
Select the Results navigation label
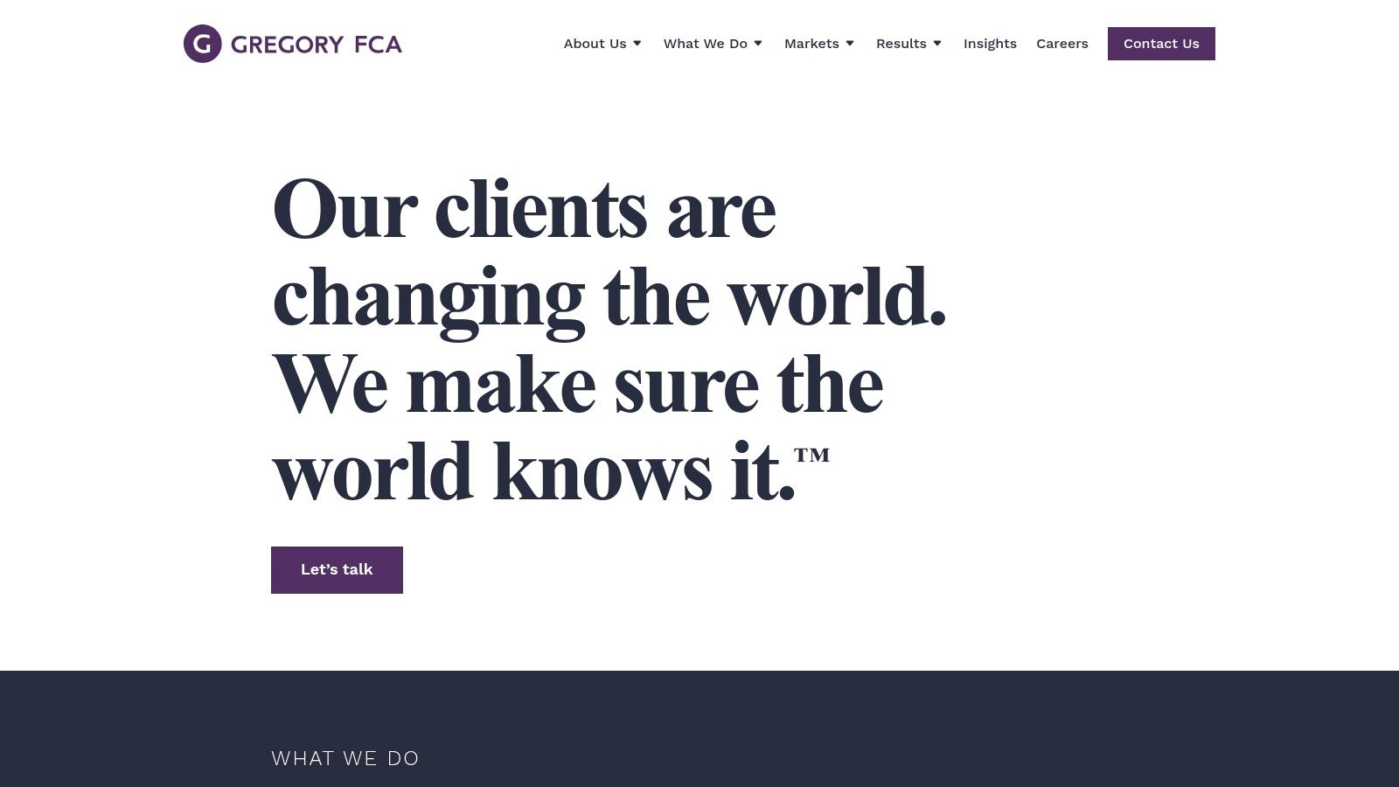[x=901, y=44]
